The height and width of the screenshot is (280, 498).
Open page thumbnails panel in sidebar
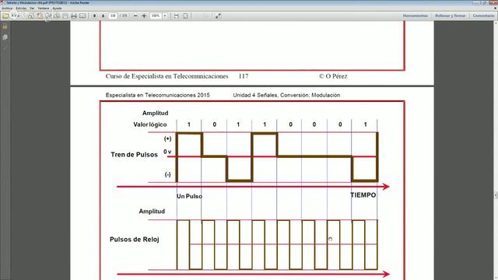pyautogui.click(x=5, y=37)
